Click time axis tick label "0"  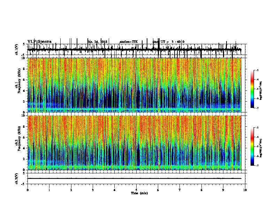[x=28, y=190]
